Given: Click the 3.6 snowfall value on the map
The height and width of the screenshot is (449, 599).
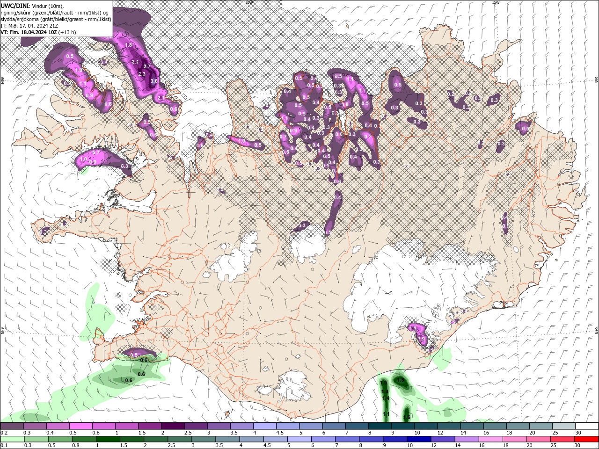Looking at the screenshot, I should click(x=154, y=81).
